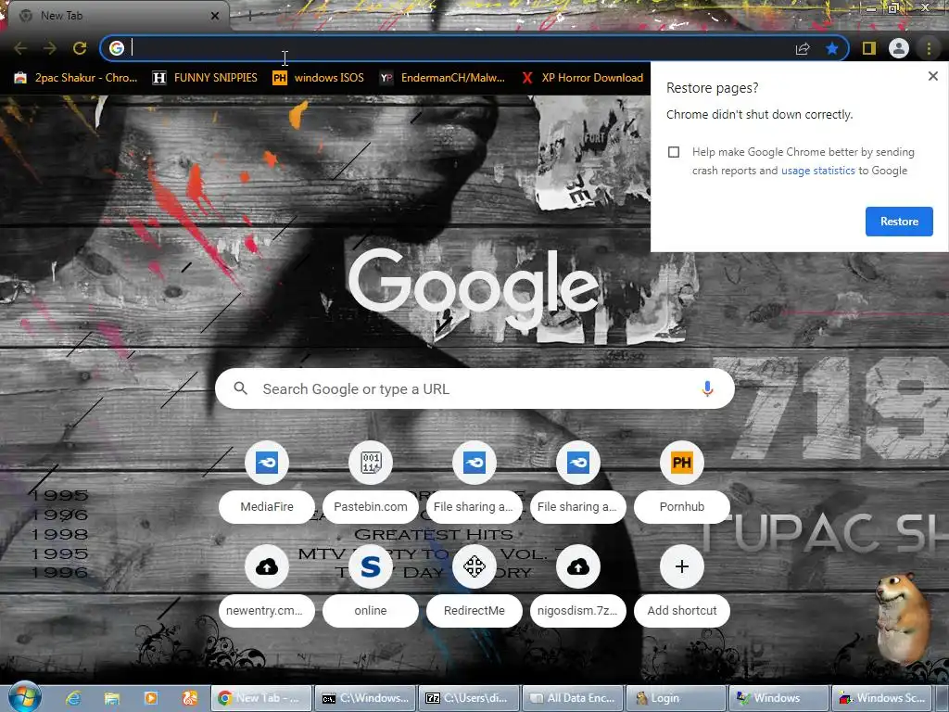949x712 pixels.
Task: Close the Restore pages popup
Action: point(932,76)
